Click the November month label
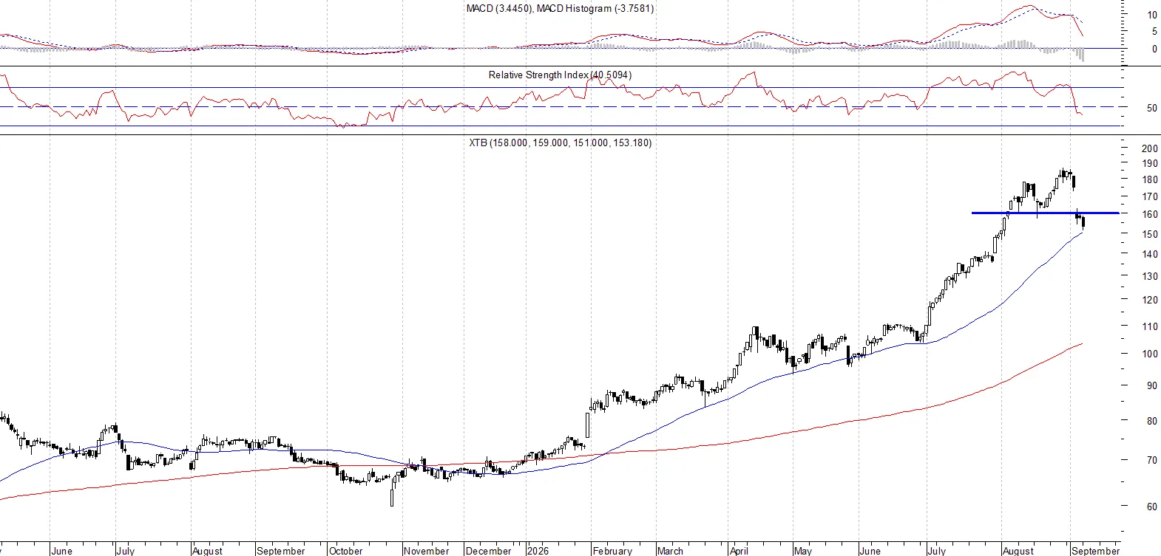 tap(426, 550)
